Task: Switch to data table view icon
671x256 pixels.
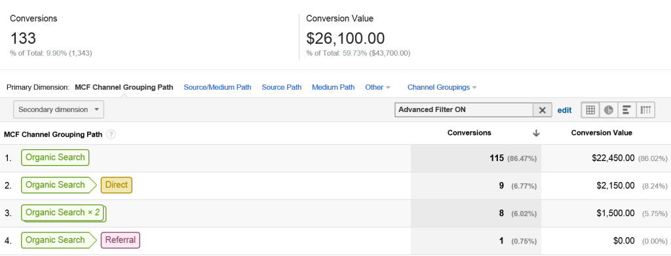Action: [590, 110]
